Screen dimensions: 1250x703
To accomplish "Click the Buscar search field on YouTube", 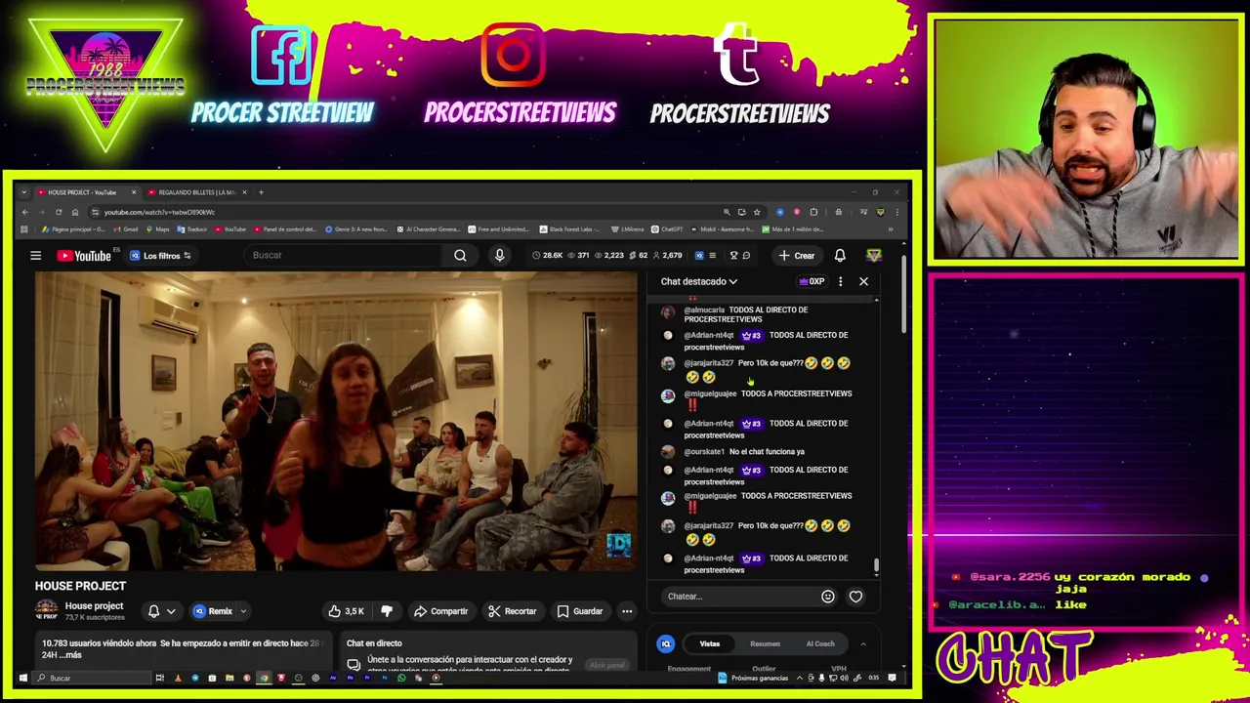I will tap(342, 255).
